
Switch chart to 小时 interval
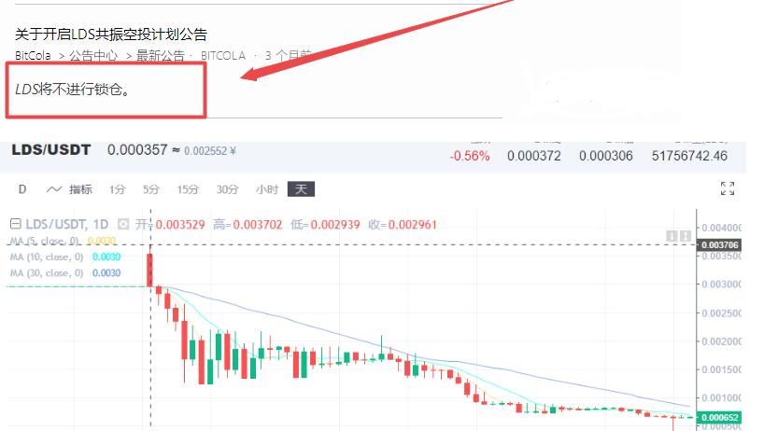pyautogui.click(x=266, y=189)
